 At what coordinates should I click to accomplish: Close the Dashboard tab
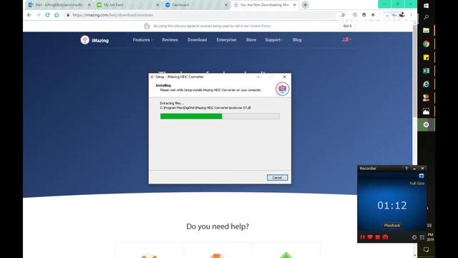[226, 5]
